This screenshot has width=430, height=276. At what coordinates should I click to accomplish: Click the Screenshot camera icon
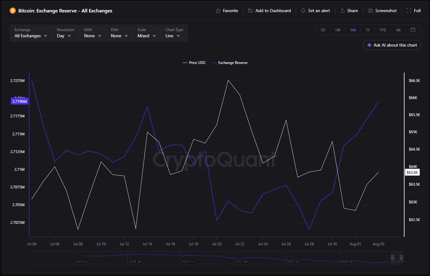click(x=370, y=11)
